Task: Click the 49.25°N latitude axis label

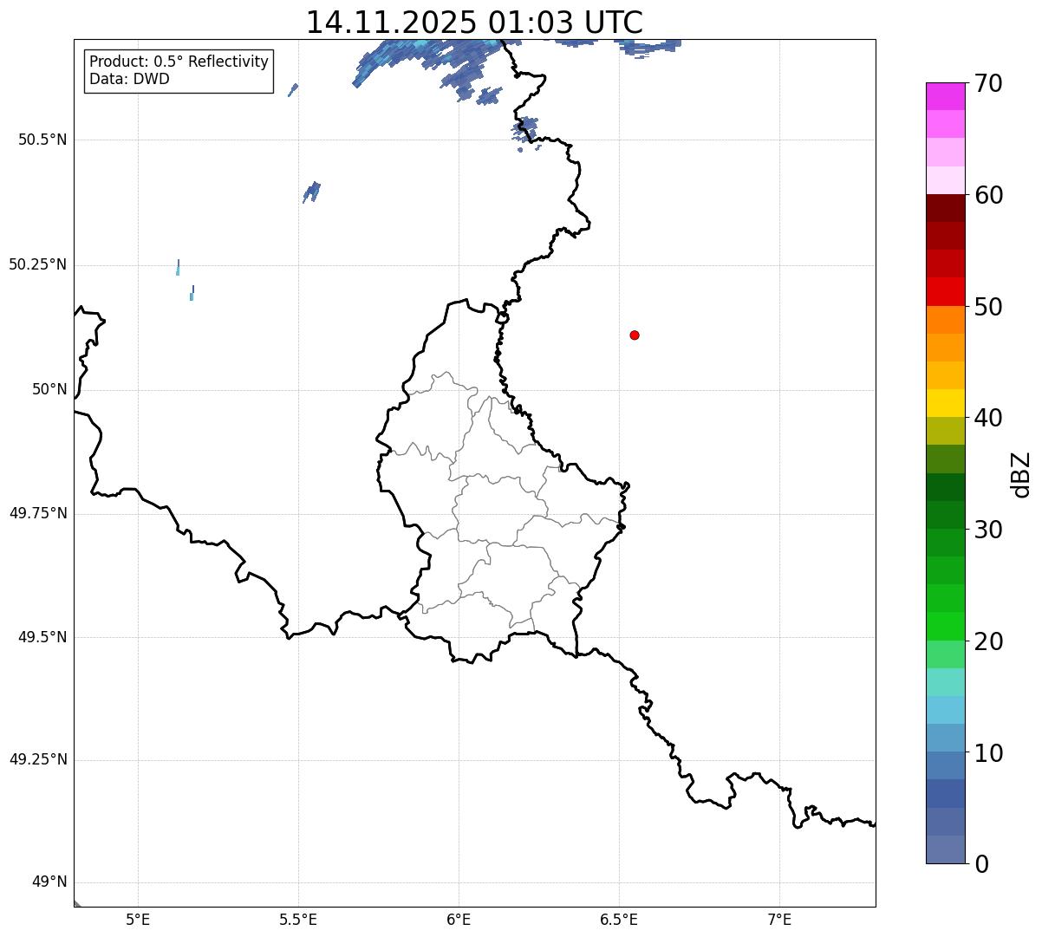Action: [38, 759]
